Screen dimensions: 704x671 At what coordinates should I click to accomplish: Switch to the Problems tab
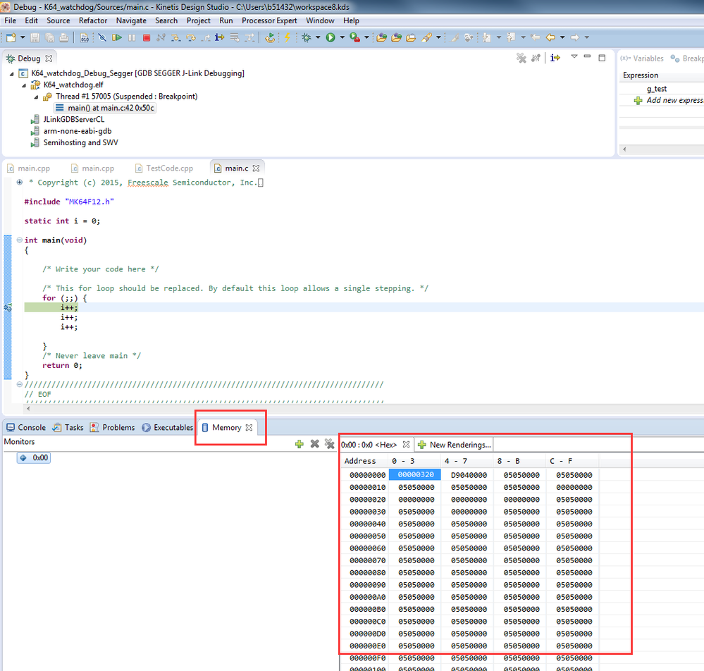pyautogui.click(x=113, y=428)
